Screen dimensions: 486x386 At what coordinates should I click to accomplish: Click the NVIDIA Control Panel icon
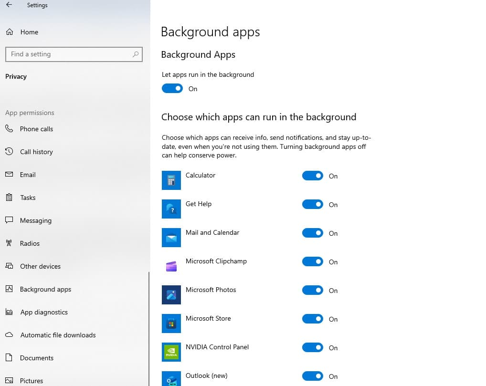click(x=171, y=352)
